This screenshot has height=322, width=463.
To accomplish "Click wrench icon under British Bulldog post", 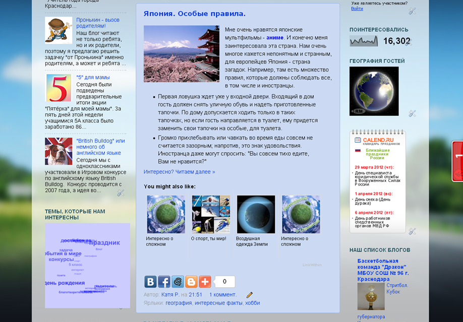I will click(121, 192).
